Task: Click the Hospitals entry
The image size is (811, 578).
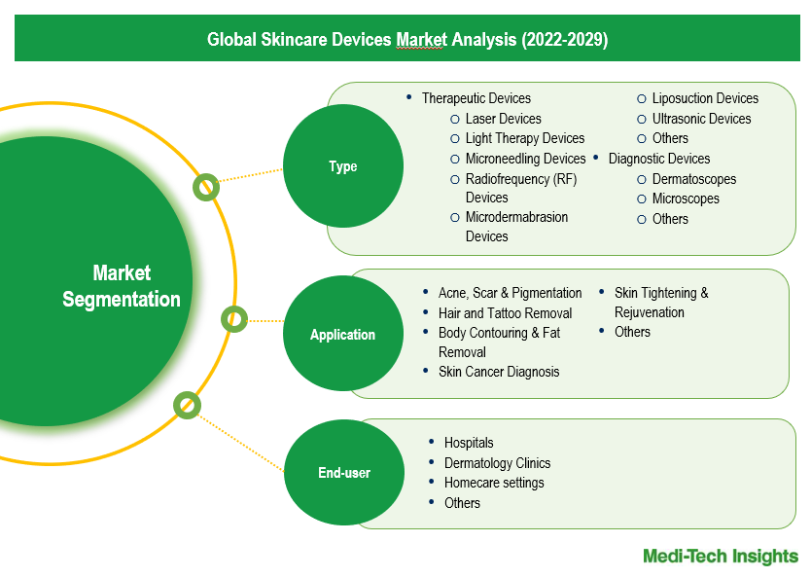Action: pyautogui.click(x=469, y=443)
